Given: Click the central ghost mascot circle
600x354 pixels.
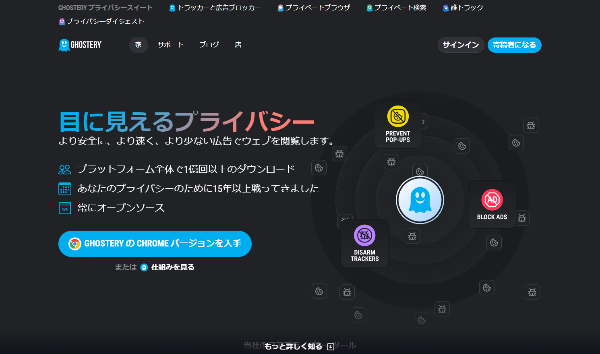Looking at the screenshot, I should pyautogui.click(x=420, y=200).
